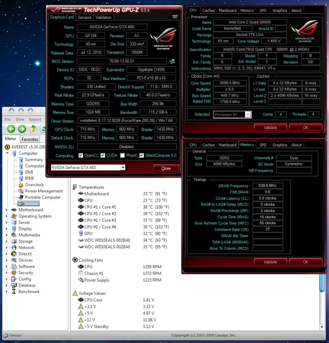Image resolution: width=329 pixels, height=343 pixels.
Task: Open the View menu in EVEREST
Action: point(20,120)
